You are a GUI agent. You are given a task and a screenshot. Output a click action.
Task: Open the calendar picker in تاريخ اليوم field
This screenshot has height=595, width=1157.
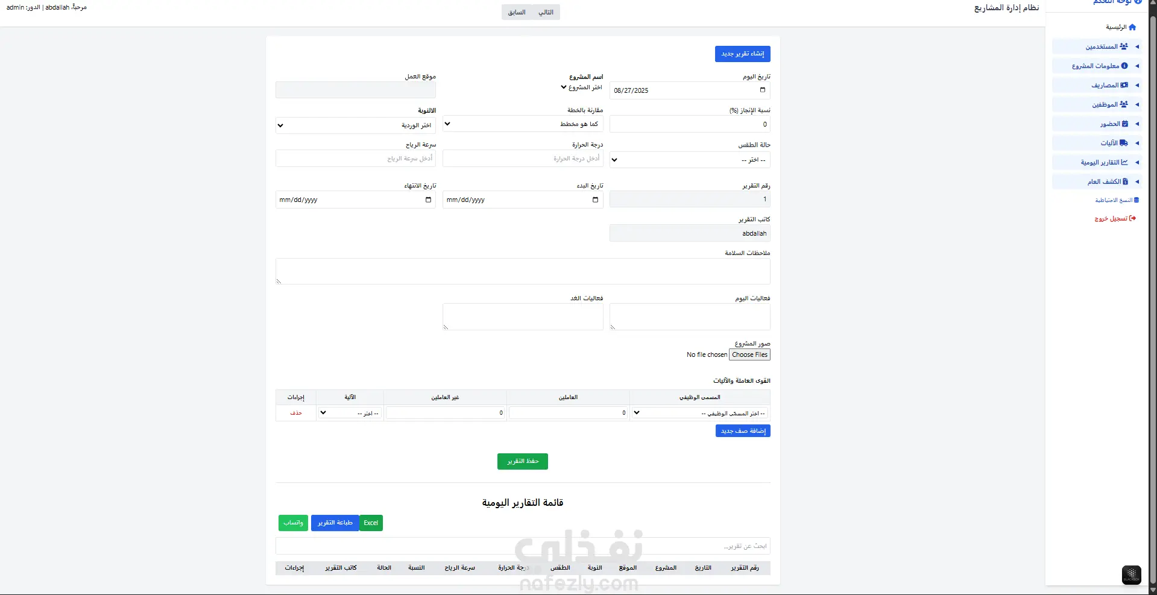point(763,90)
